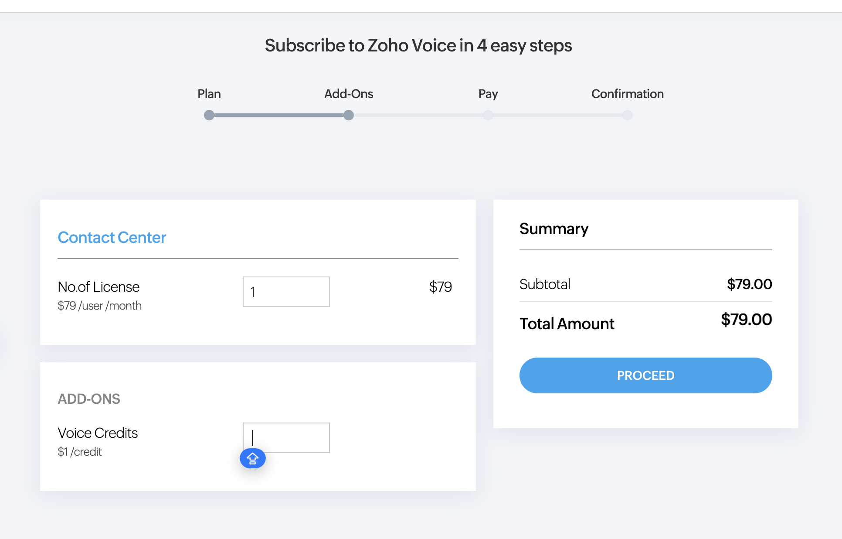Image resolution: width=842 pixels, height=539 pixels.
Task: Select the Add-Ons step dot
Action: coord(349,115)
